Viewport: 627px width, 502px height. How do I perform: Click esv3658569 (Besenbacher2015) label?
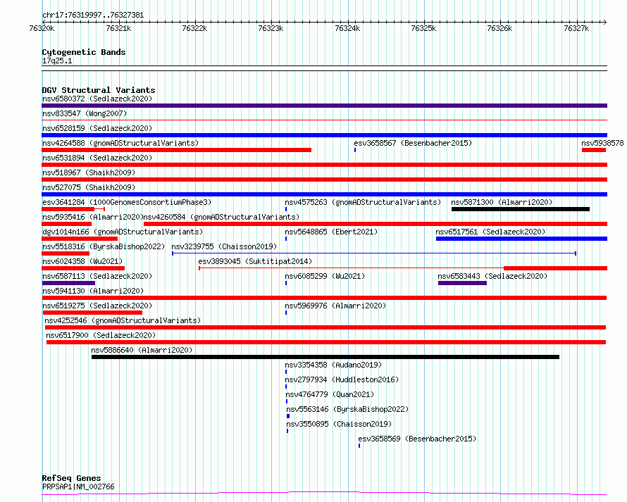(x=417, y=439)
